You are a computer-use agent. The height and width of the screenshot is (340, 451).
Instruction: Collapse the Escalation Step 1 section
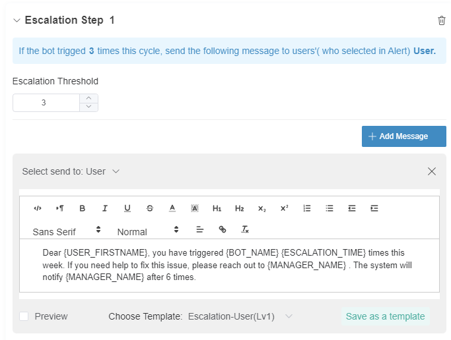pos(17,20)
